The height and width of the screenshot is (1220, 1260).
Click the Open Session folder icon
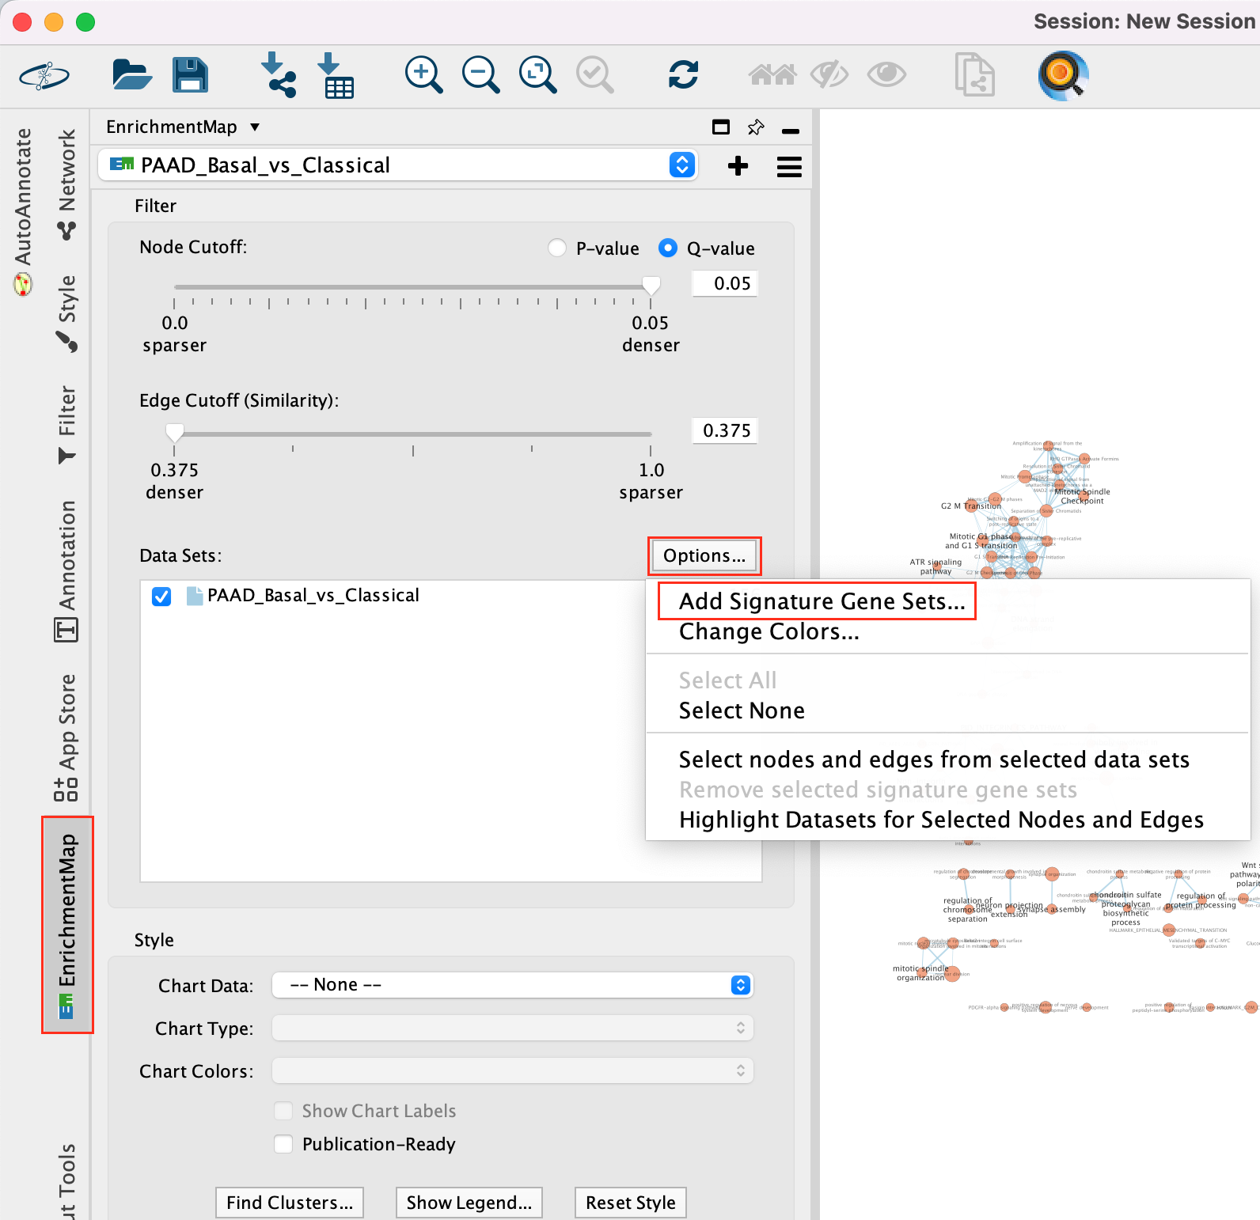click(x=131, y=75)
